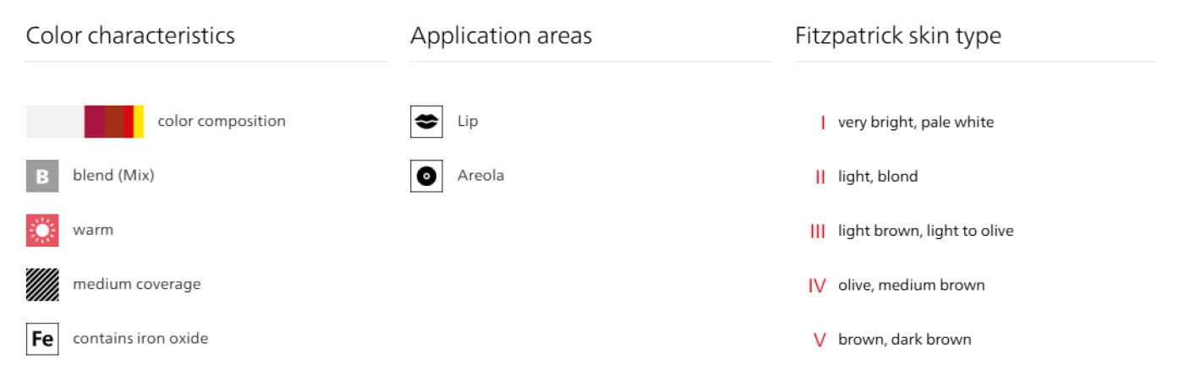Click the Application areas heading
This screenshot has width=1184, height=376.
click(501, 35)
